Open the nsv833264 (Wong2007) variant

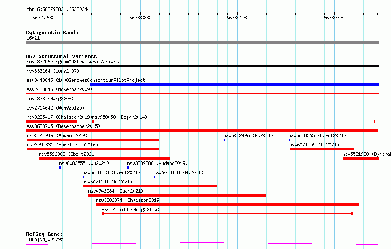click(53, 71)
